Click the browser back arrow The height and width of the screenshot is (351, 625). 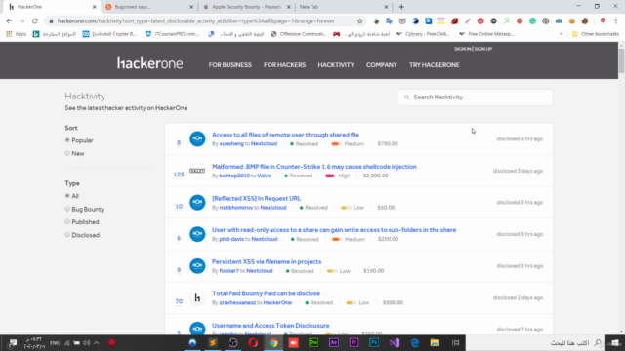(x=9, y=21)
